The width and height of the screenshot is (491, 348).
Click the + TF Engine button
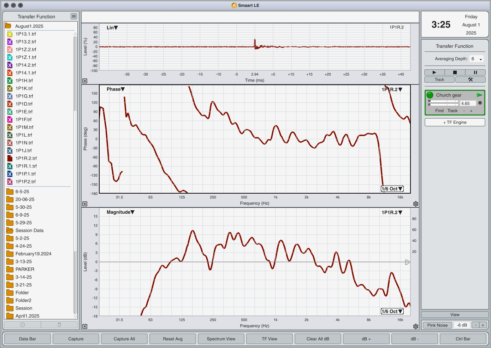(x=455, y=122)
